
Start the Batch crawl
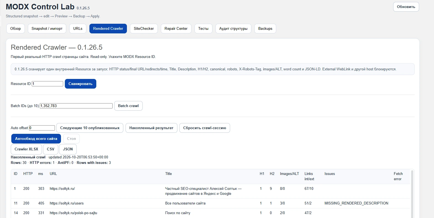pos(128,106)
